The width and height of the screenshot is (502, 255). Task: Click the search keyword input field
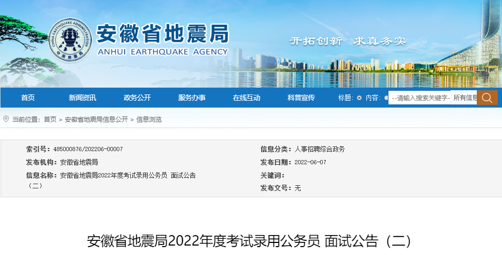419,98
